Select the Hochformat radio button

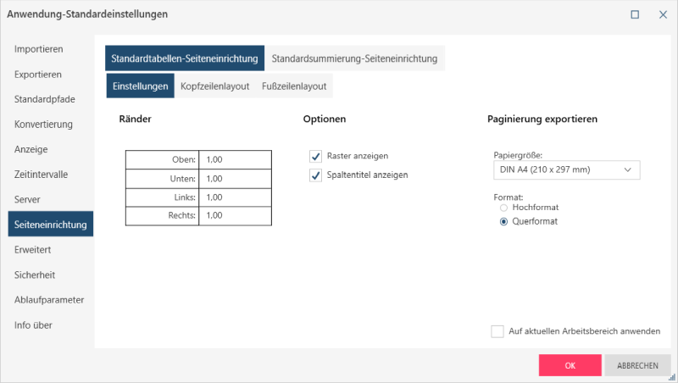(503, 208)
